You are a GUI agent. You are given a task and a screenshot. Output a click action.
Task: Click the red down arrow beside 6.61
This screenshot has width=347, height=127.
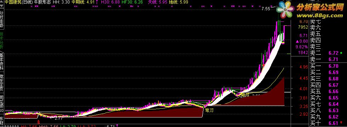341,122
